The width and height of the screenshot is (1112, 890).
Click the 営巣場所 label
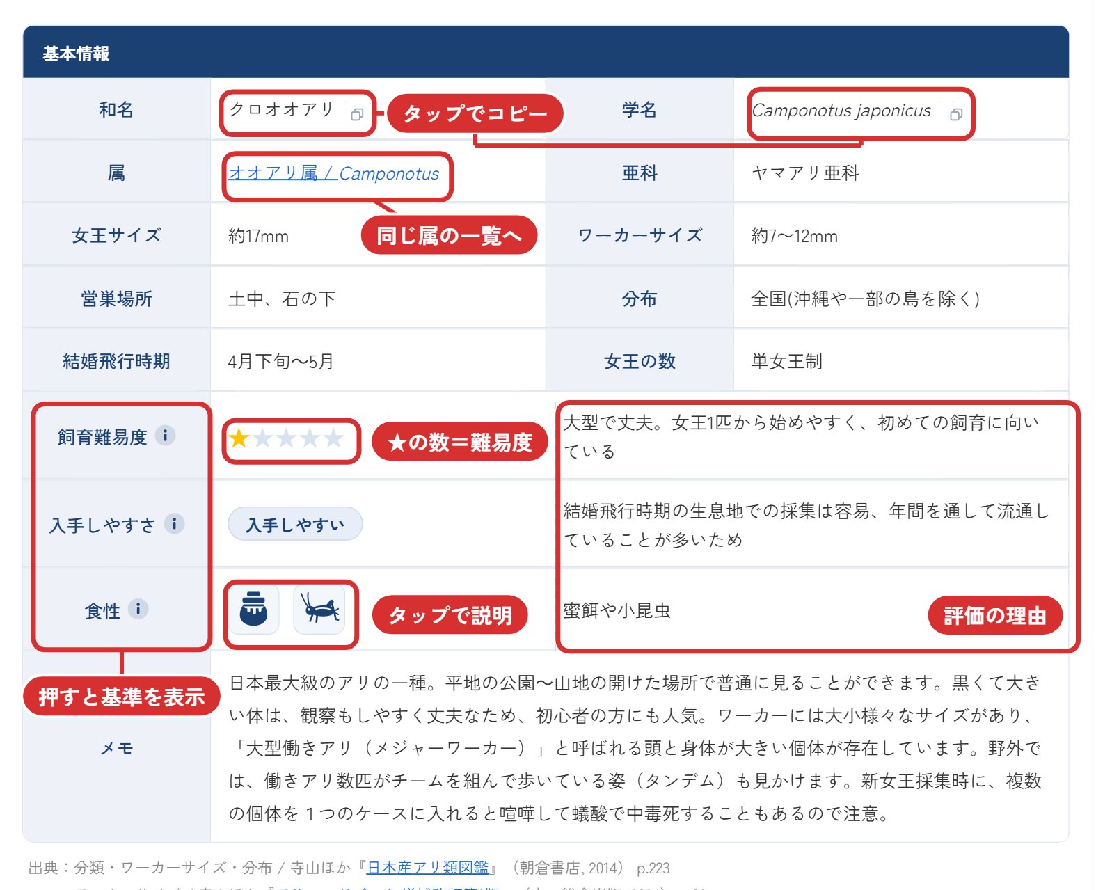[116, 299]
